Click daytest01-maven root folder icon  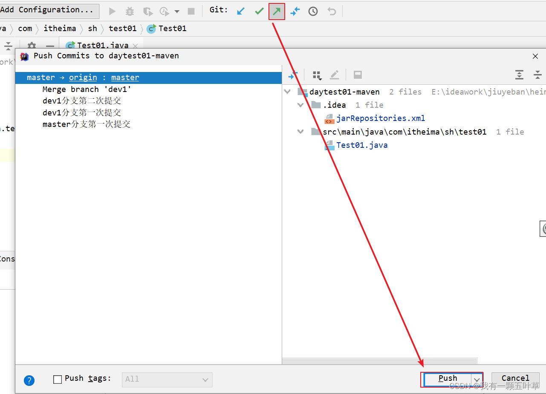point(303,92)
